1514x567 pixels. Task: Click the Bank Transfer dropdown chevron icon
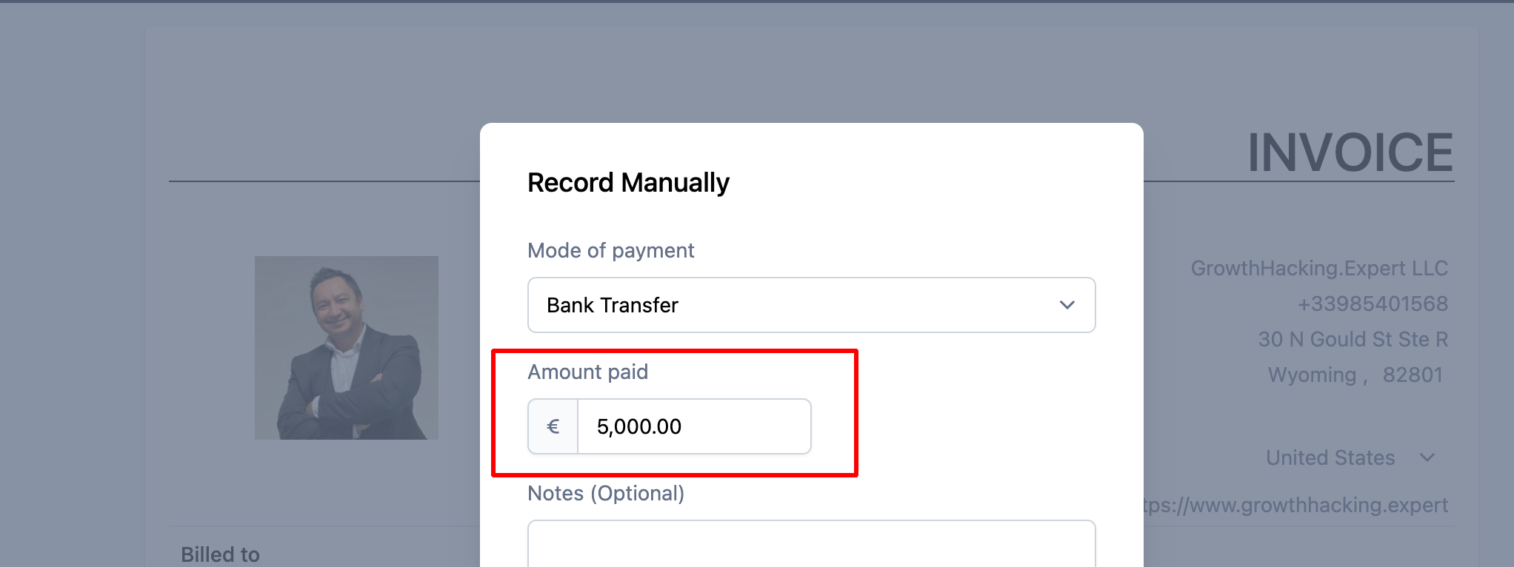1067,304
